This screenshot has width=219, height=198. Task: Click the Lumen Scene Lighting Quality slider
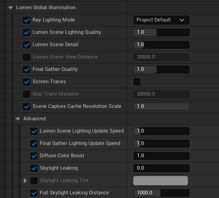pyautogui.click(x=161, y=32)
